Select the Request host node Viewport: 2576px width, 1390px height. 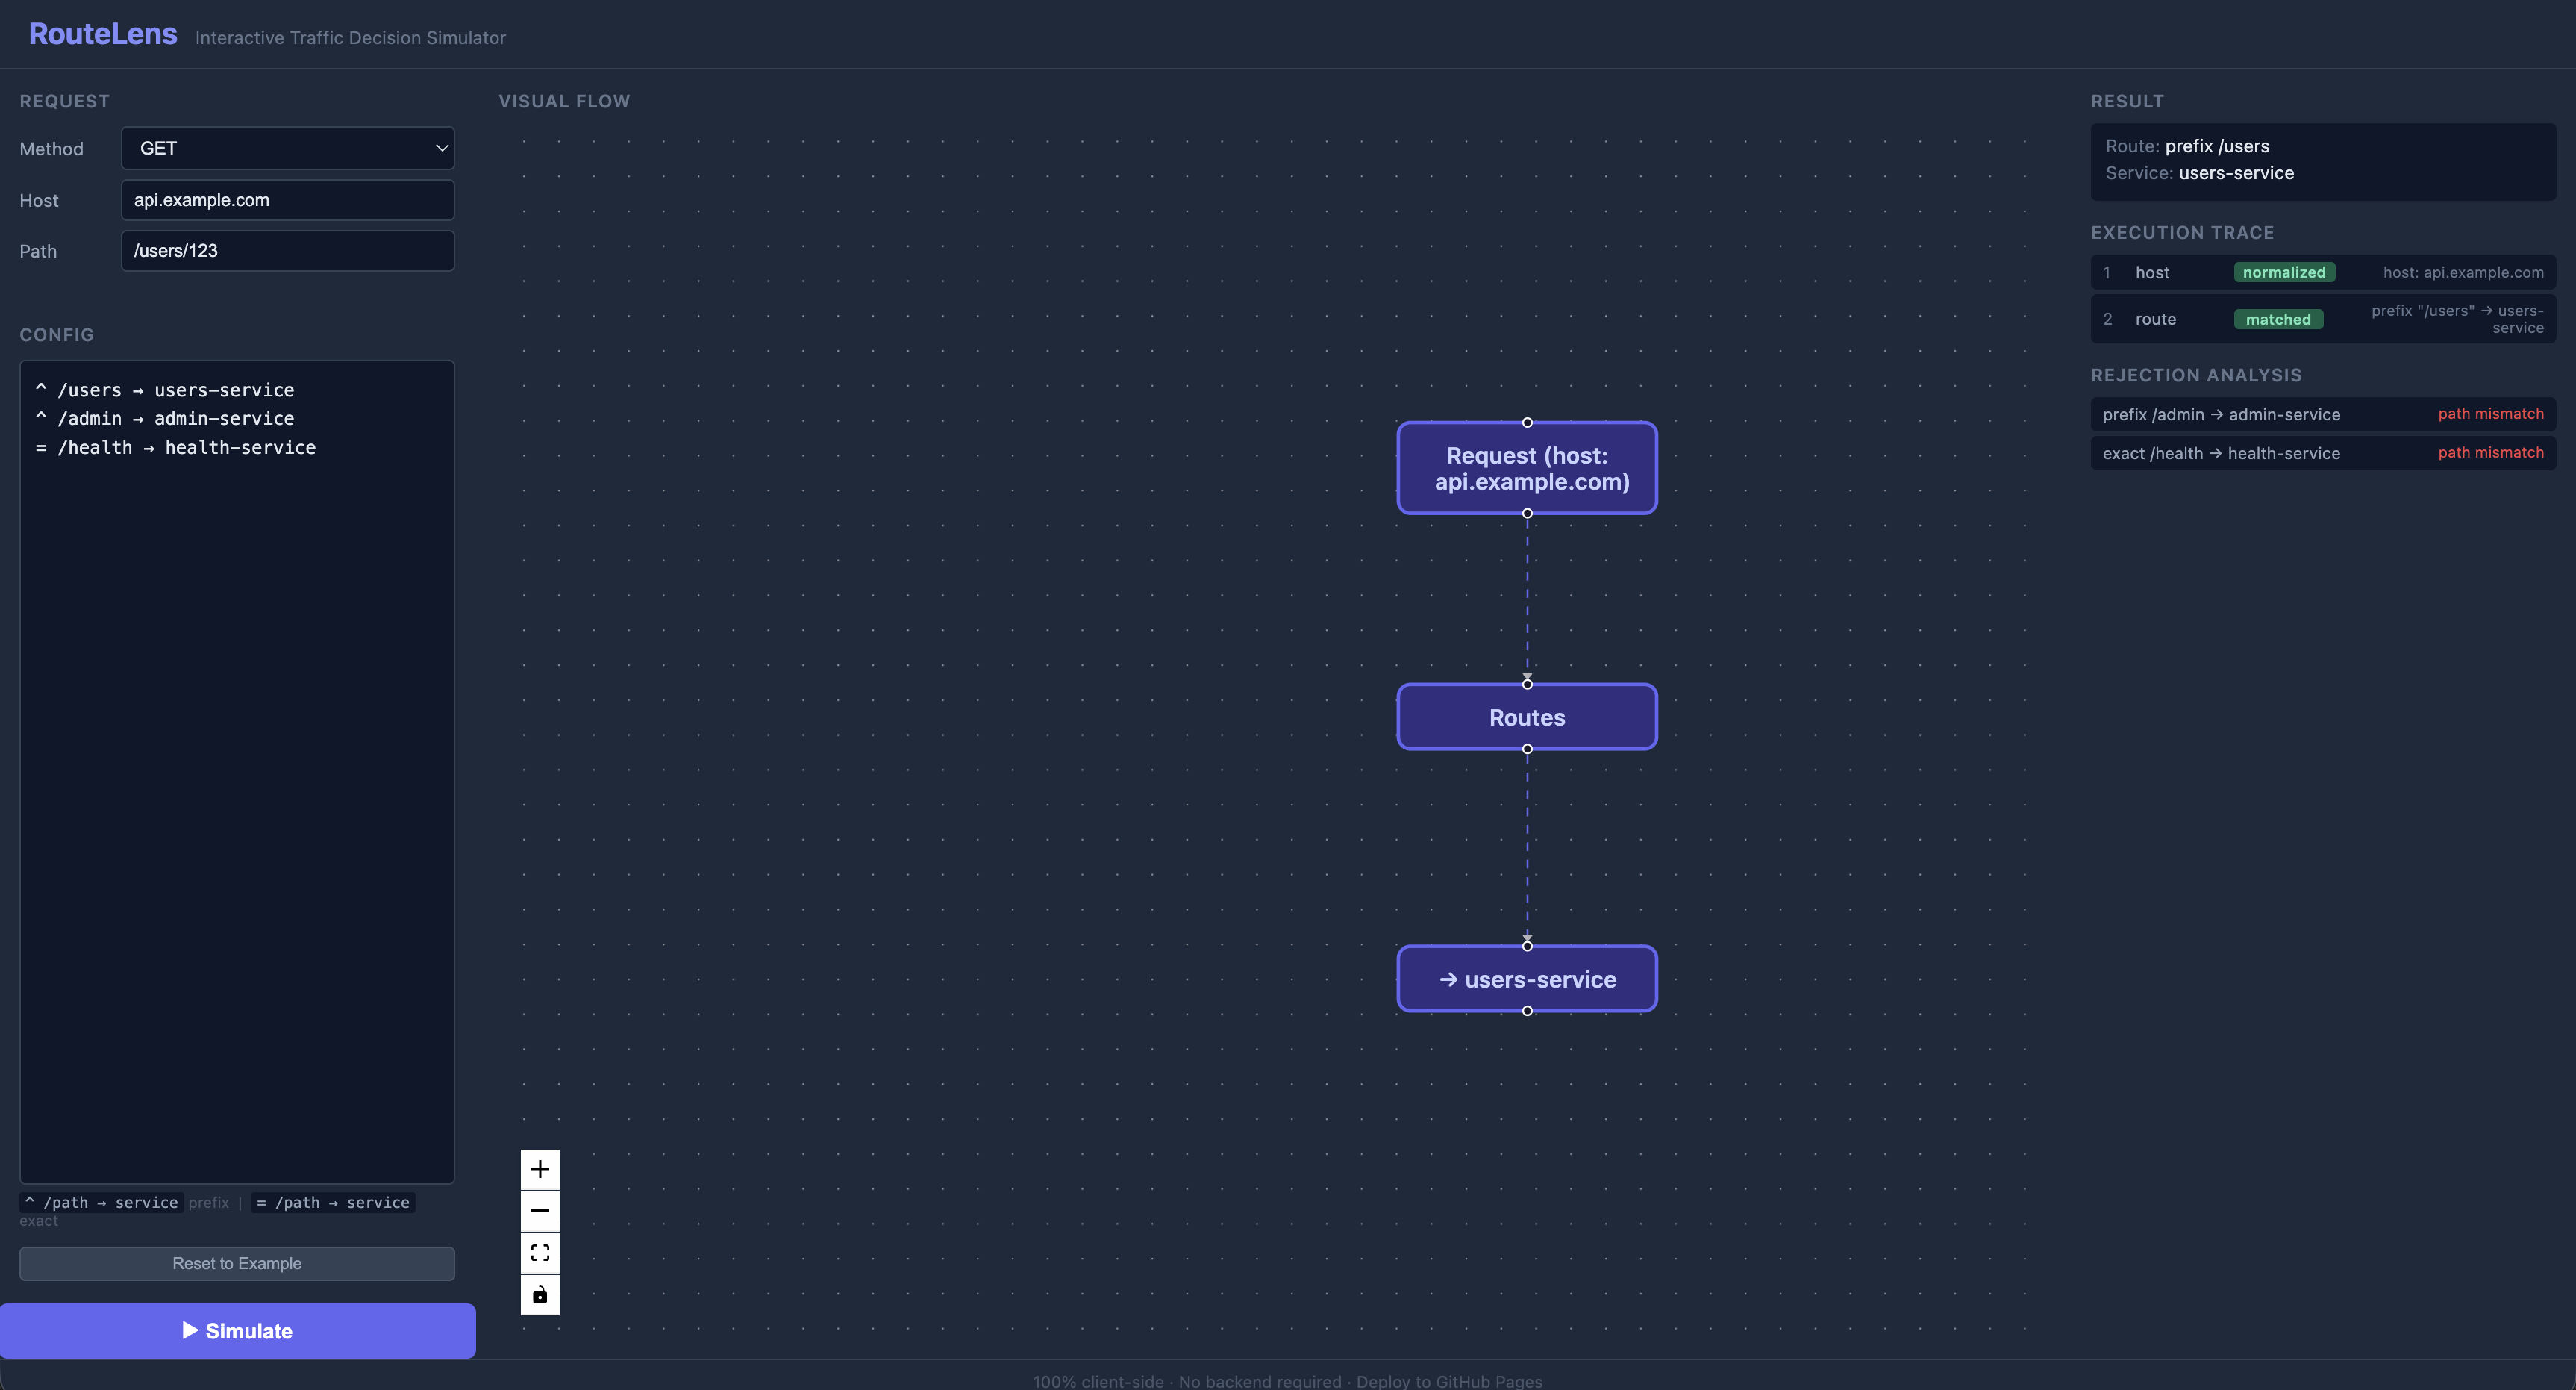(1527, 468)
